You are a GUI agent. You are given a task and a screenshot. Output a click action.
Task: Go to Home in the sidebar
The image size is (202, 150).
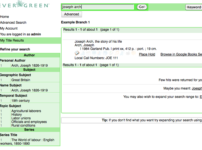tap(5, 17)
